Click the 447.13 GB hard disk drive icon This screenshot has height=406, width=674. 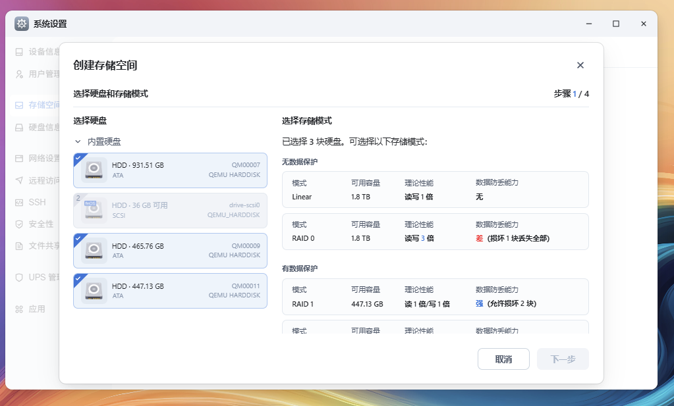point(94,291)
